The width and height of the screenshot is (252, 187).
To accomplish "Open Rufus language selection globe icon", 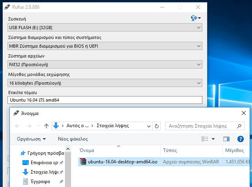I will pos(196,18).
